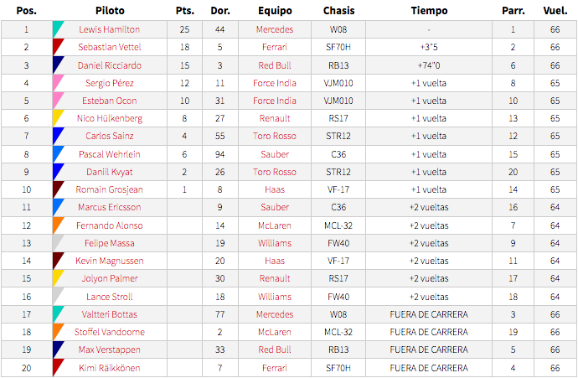Open Ferrari team link in Vettel's row

[x=275, y=47]
